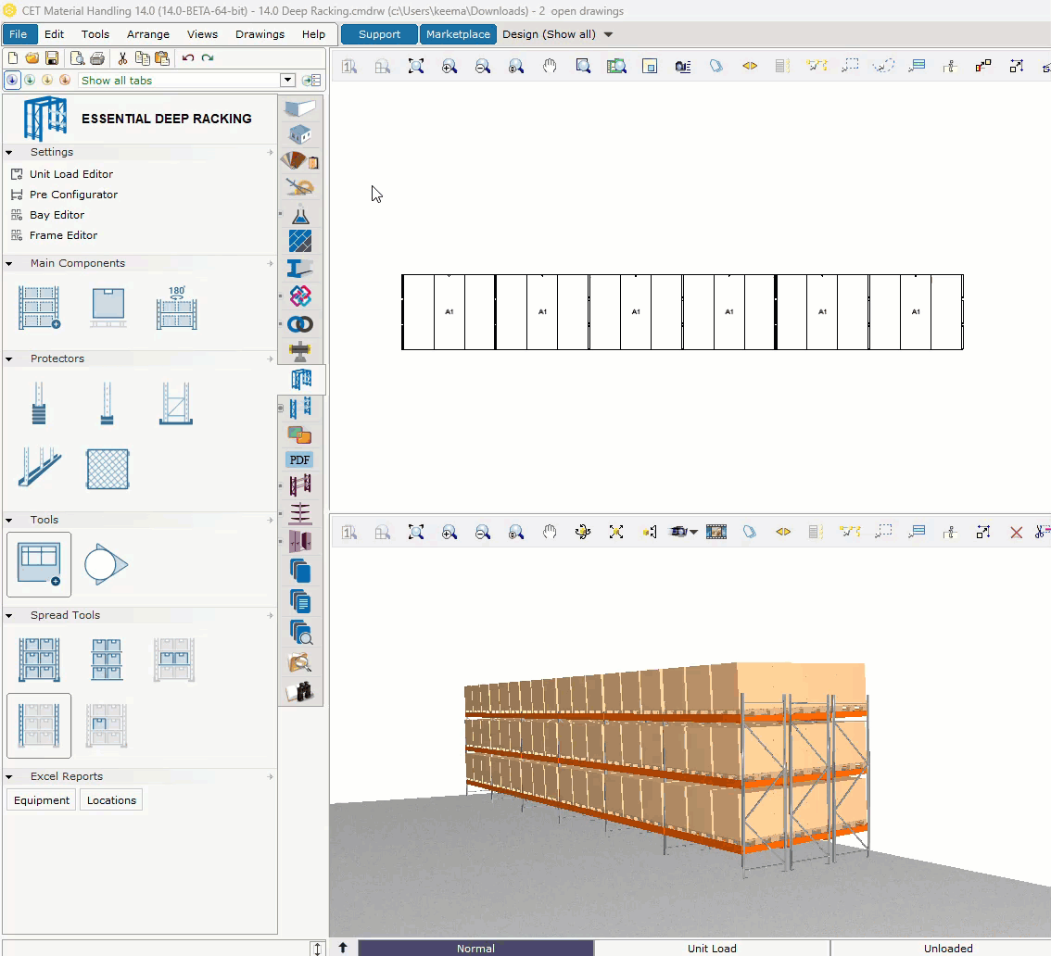Select the orange component tab filter button
This screenshot has height=956, width=1051.
click(65, 81)
